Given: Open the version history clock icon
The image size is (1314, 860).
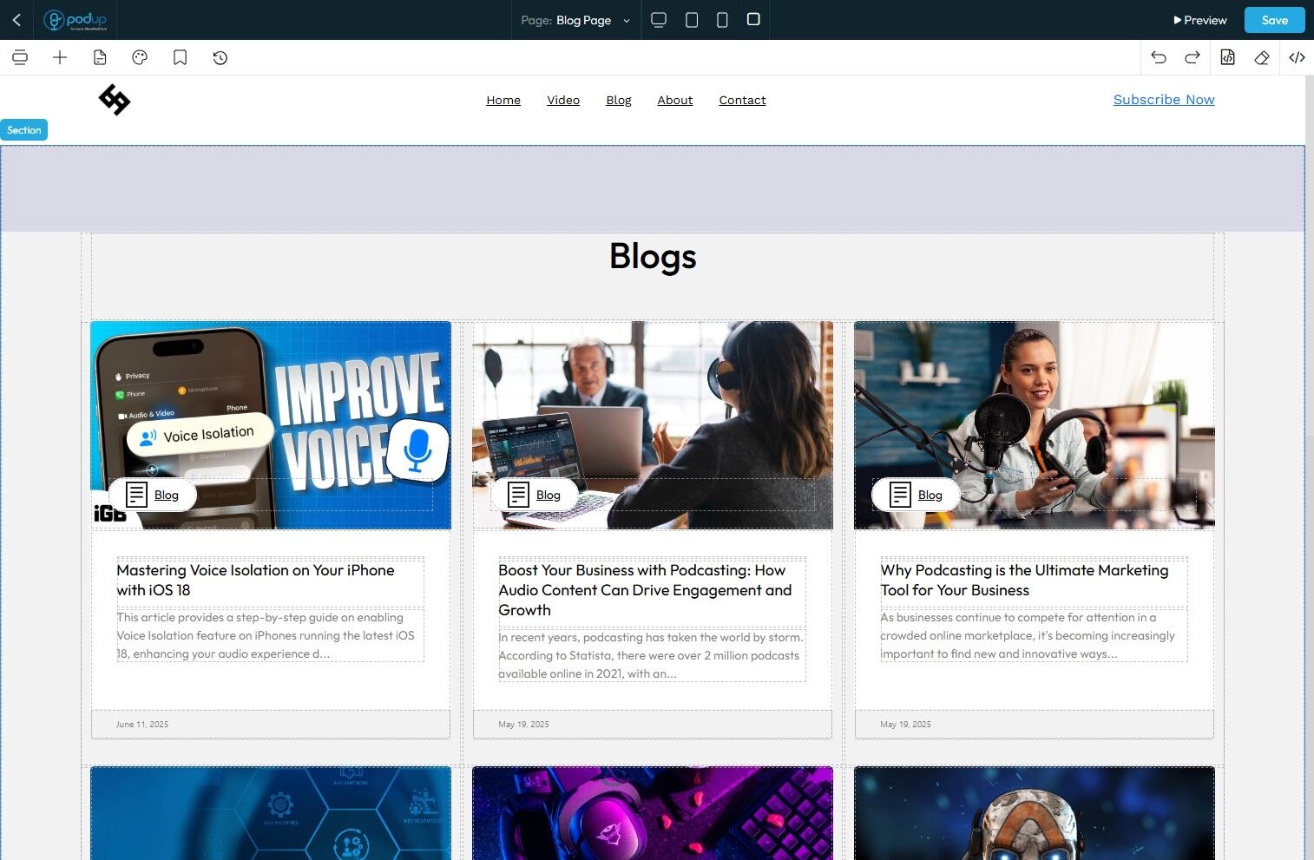Looking at the screenshot, I should point(220,57).
